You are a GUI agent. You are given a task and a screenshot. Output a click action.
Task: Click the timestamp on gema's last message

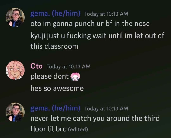point(106,108)
